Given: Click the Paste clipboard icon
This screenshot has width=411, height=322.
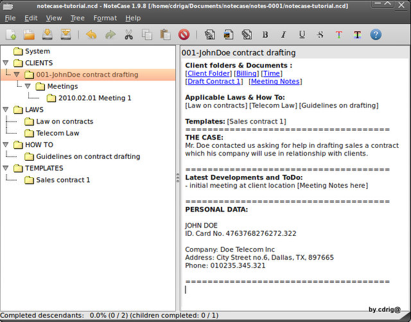Looking at the screenshot, I should point(165,35).
